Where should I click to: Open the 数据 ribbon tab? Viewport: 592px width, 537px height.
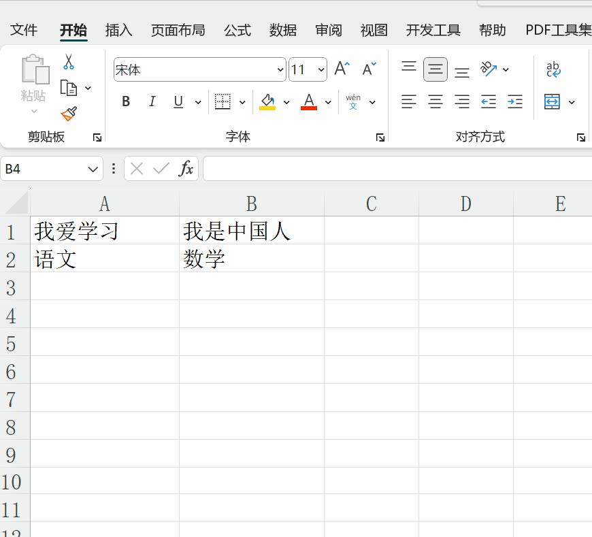pyautogui.click(x=282, y=30)
